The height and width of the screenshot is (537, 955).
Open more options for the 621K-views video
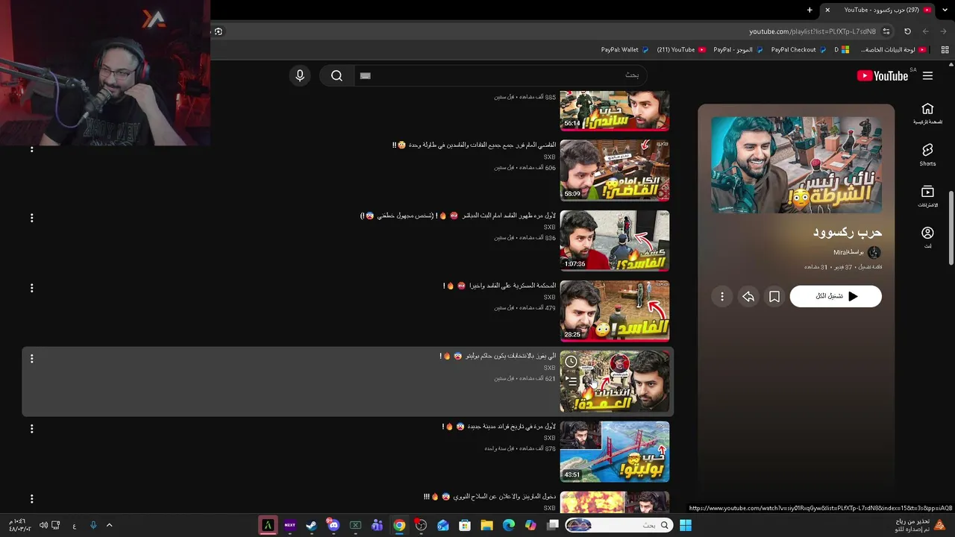point(31,359)
